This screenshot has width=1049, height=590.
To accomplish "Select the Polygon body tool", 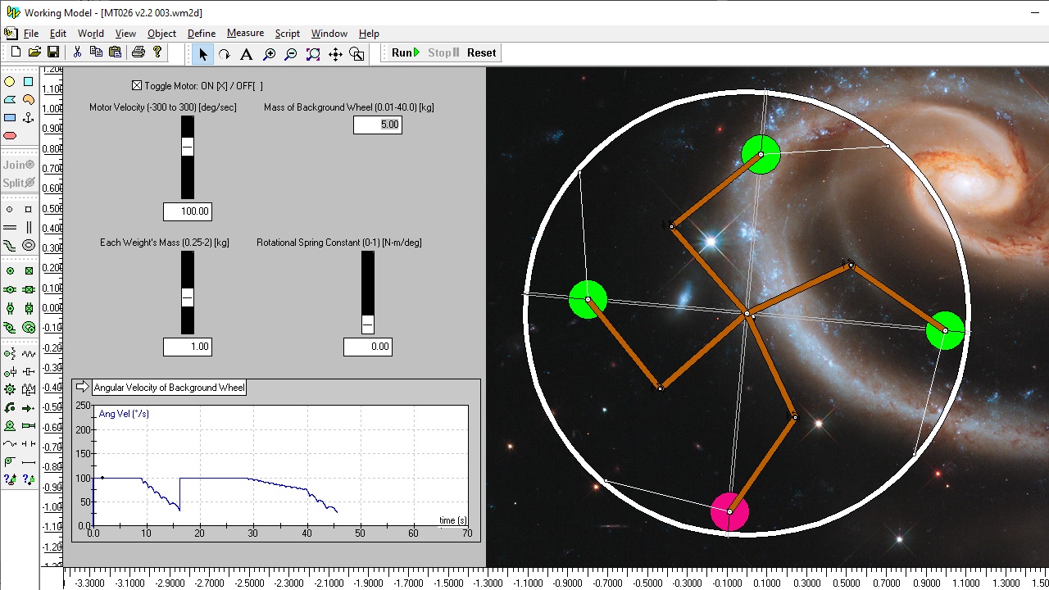I will [x=10, y=100].
